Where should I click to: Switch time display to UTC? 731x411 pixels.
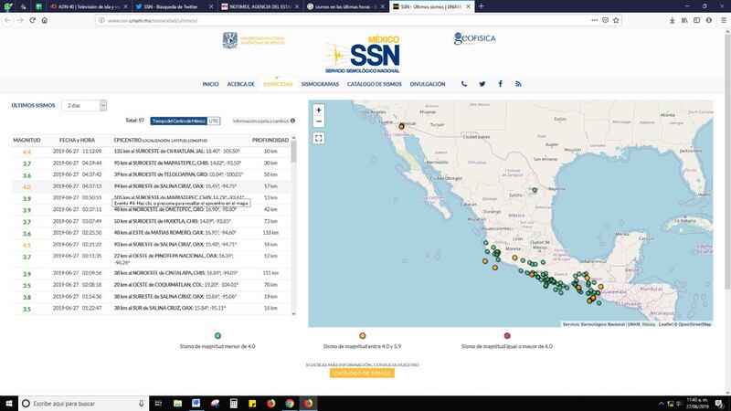(x=214, y=121)
